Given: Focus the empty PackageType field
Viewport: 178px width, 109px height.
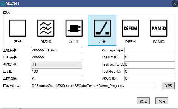Looking at the screenshot, I should (x=150, y=50).
